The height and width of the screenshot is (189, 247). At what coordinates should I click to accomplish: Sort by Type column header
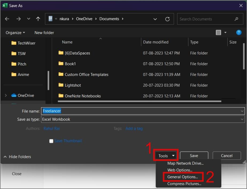click(x=194, y=42)
